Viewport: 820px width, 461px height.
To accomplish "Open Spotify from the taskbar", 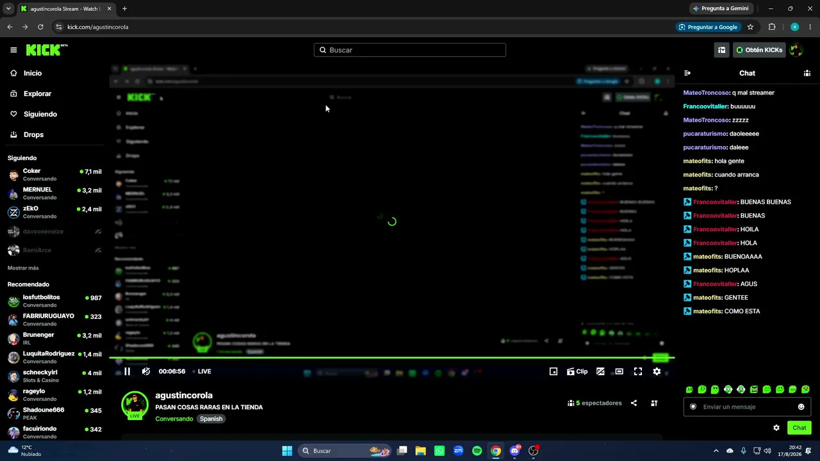I will click(477, 451).
